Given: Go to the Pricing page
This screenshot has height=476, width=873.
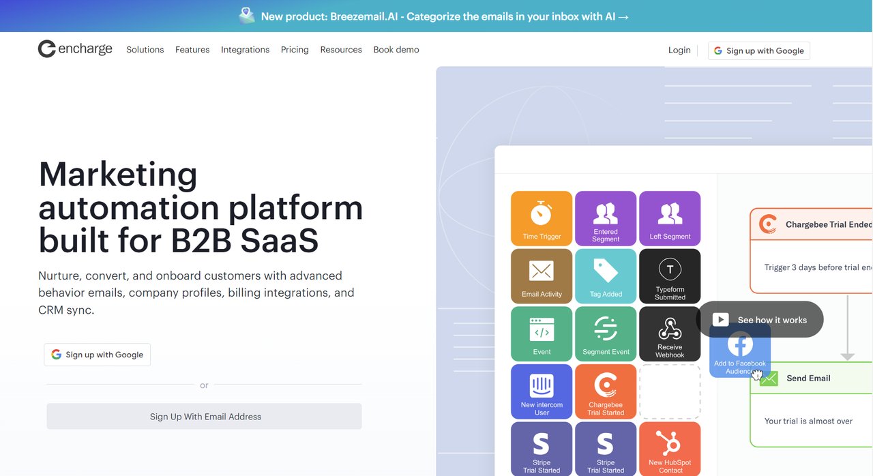Looking at the screenshot, I should click(x=295, y=50).
